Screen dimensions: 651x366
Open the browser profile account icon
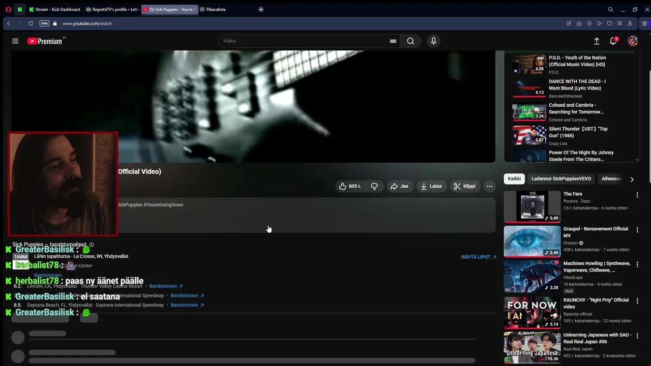tap(630, 23)
